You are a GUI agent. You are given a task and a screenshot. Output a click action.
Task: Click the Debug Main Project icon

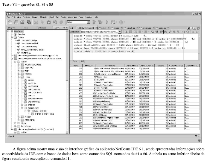[113, 22]
